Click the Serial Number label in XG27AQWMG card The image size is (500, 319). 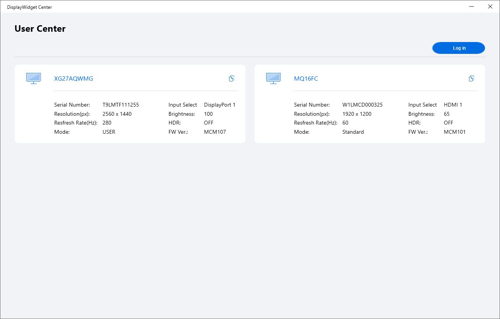[x=72, y=105]
